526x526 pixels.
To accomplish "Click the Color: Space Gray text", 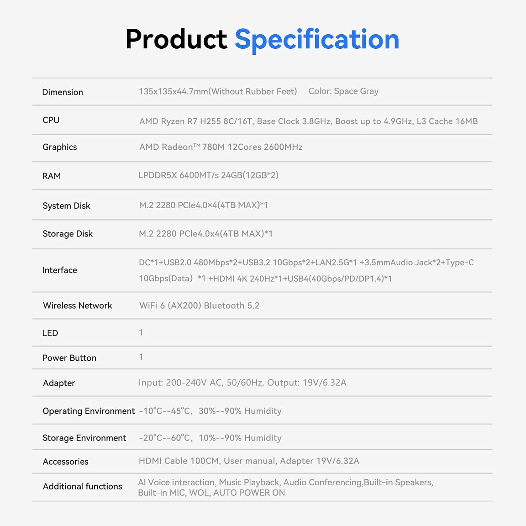I will (343, 91).
